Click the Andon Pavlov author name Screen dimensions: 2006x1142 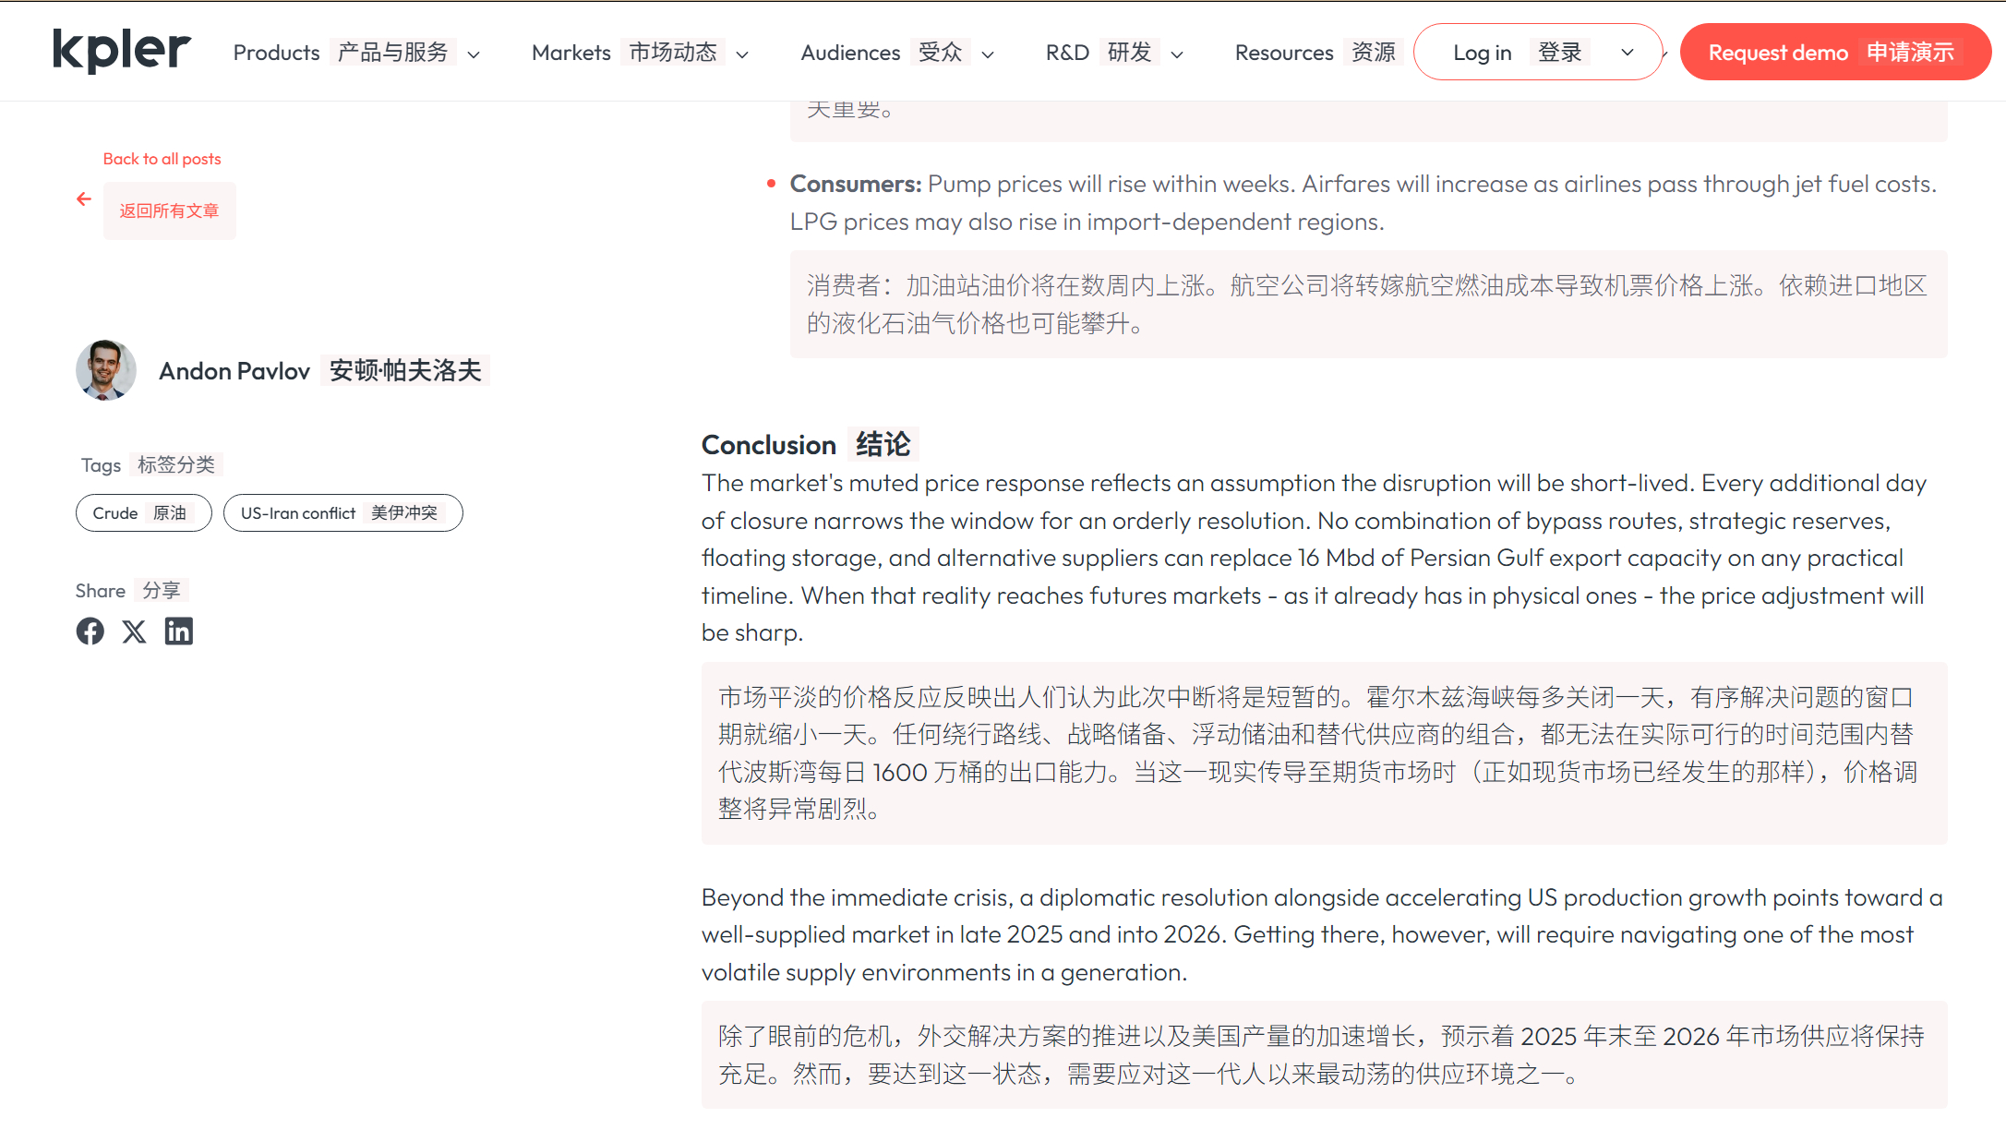click(x=234, y=371)
